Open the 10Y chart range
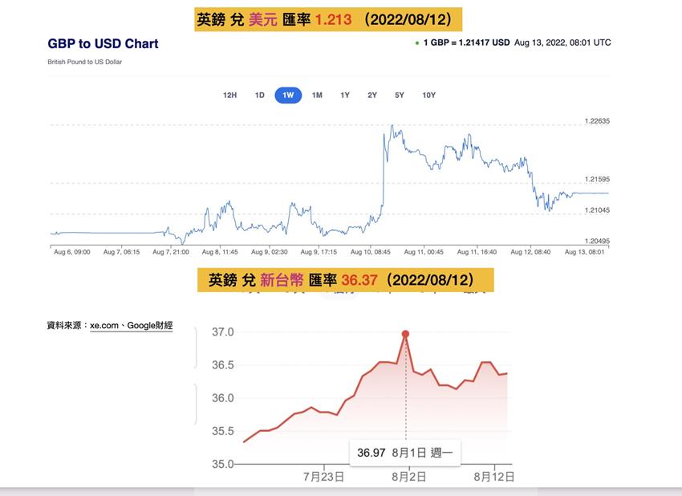The image size is (682, 496). pos(429,96)
